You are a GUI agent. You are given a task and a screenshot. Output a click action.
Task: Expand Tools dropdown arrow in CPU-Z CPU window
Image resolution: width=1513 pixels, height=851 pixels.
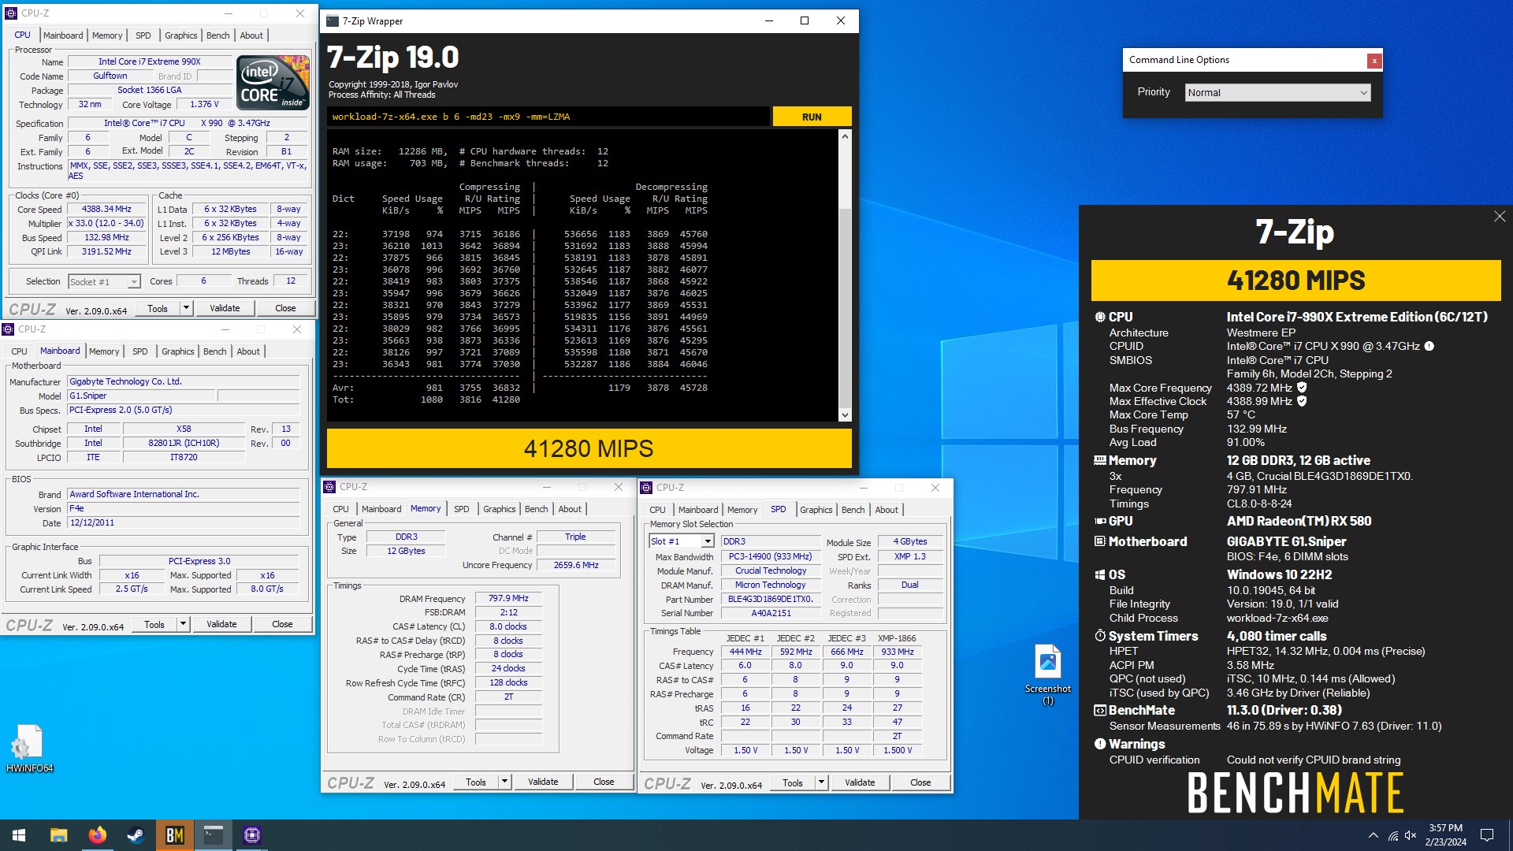(x=186, y=308)
